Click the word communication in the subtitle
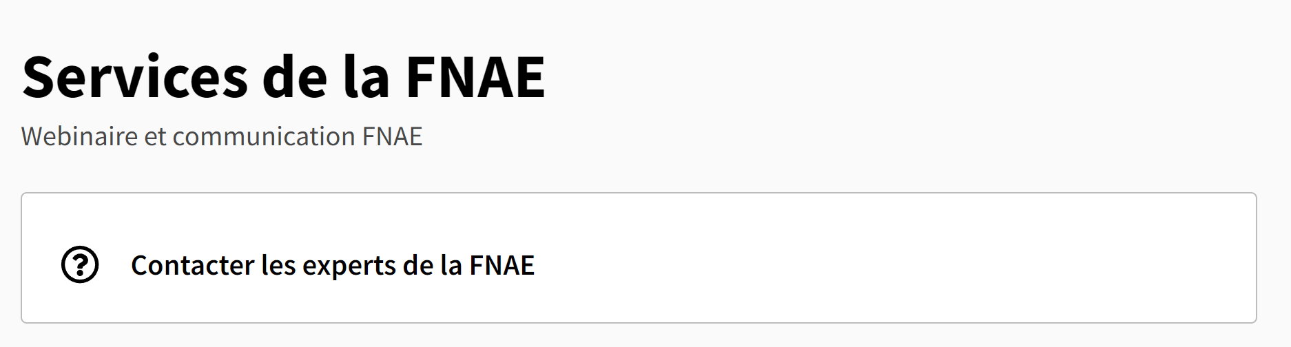The height and width of the screenshot is (347, 1291). pos(263,136)
